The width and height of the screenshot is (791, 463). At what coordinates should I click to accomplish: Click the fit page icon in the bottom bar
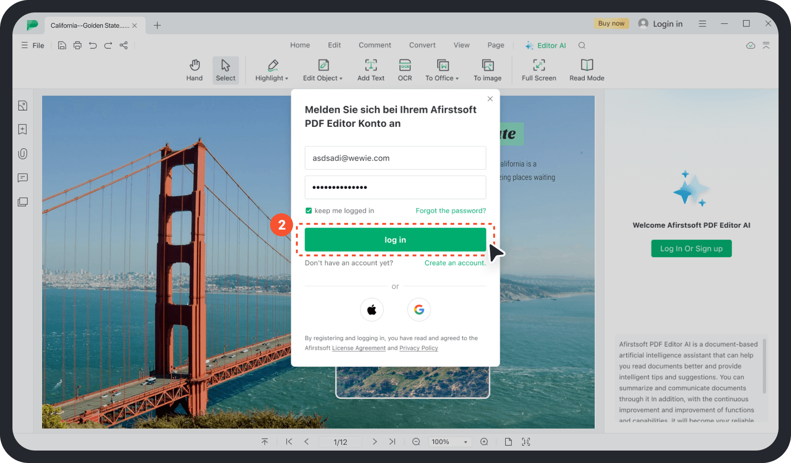click(526, 441)
